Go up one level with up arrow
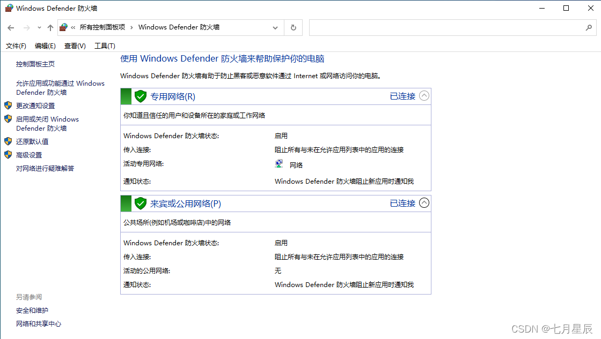 click(x=50, y=27)
